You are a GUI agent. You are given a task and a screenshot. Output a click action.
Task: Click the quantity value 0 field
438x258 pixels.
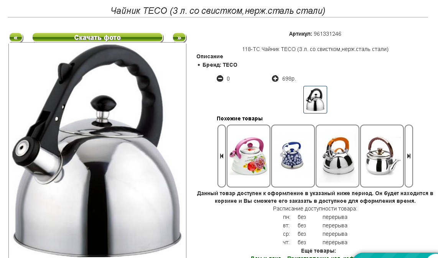coord(228,79)
